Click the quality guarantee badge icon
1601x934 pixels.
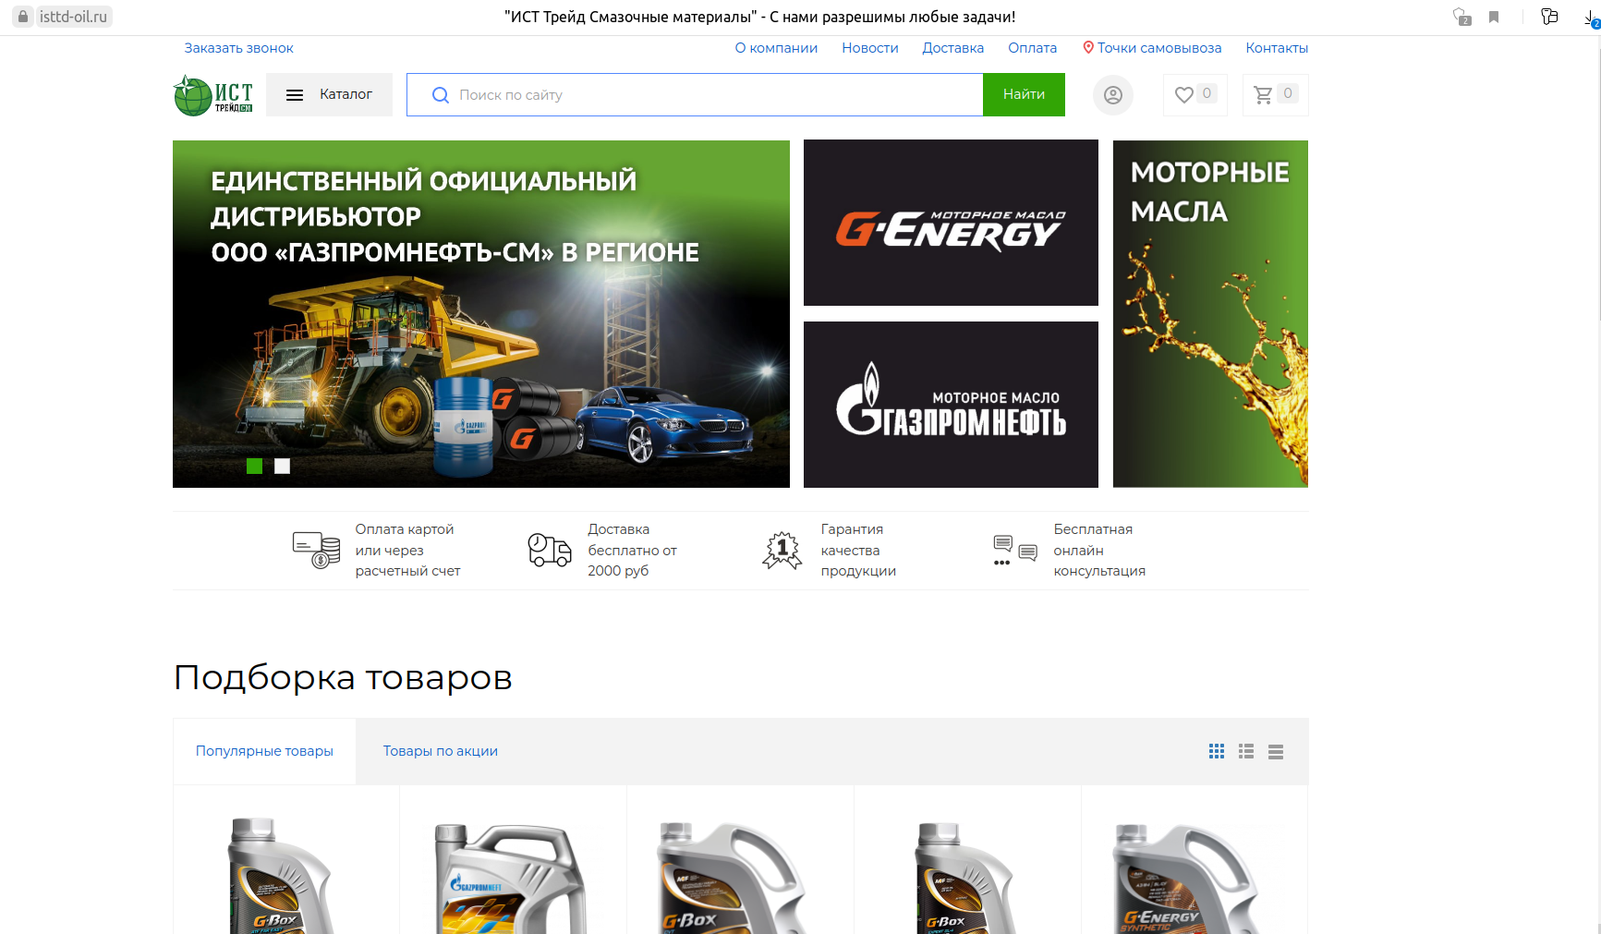782,550
